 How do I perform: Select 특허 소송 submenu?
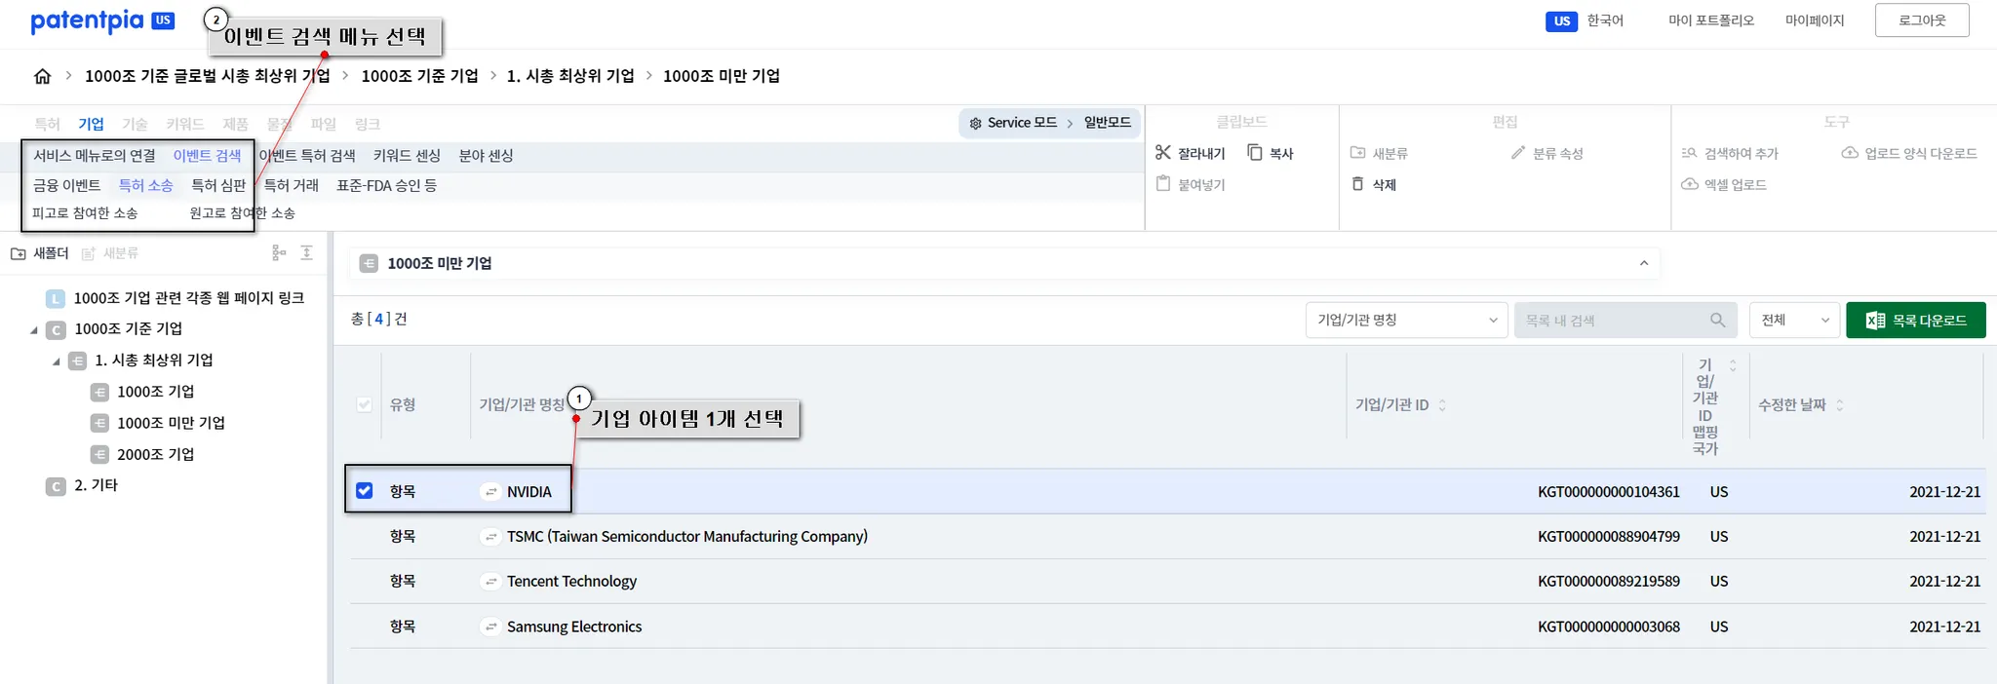[x=145, y=185]
